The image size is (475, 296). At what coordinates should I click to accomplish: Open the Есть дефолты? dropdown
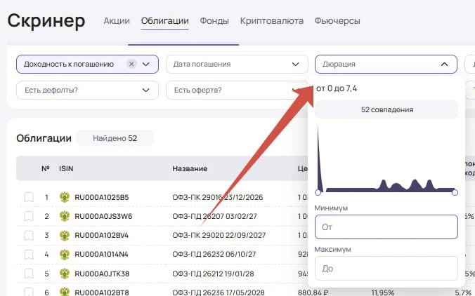[87, 90]
